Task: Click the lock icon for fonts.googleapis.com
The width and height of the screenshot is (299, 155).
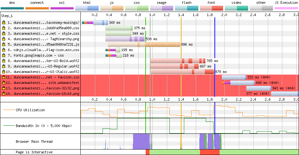Action: pyautogui.click(x=4, y=55)
